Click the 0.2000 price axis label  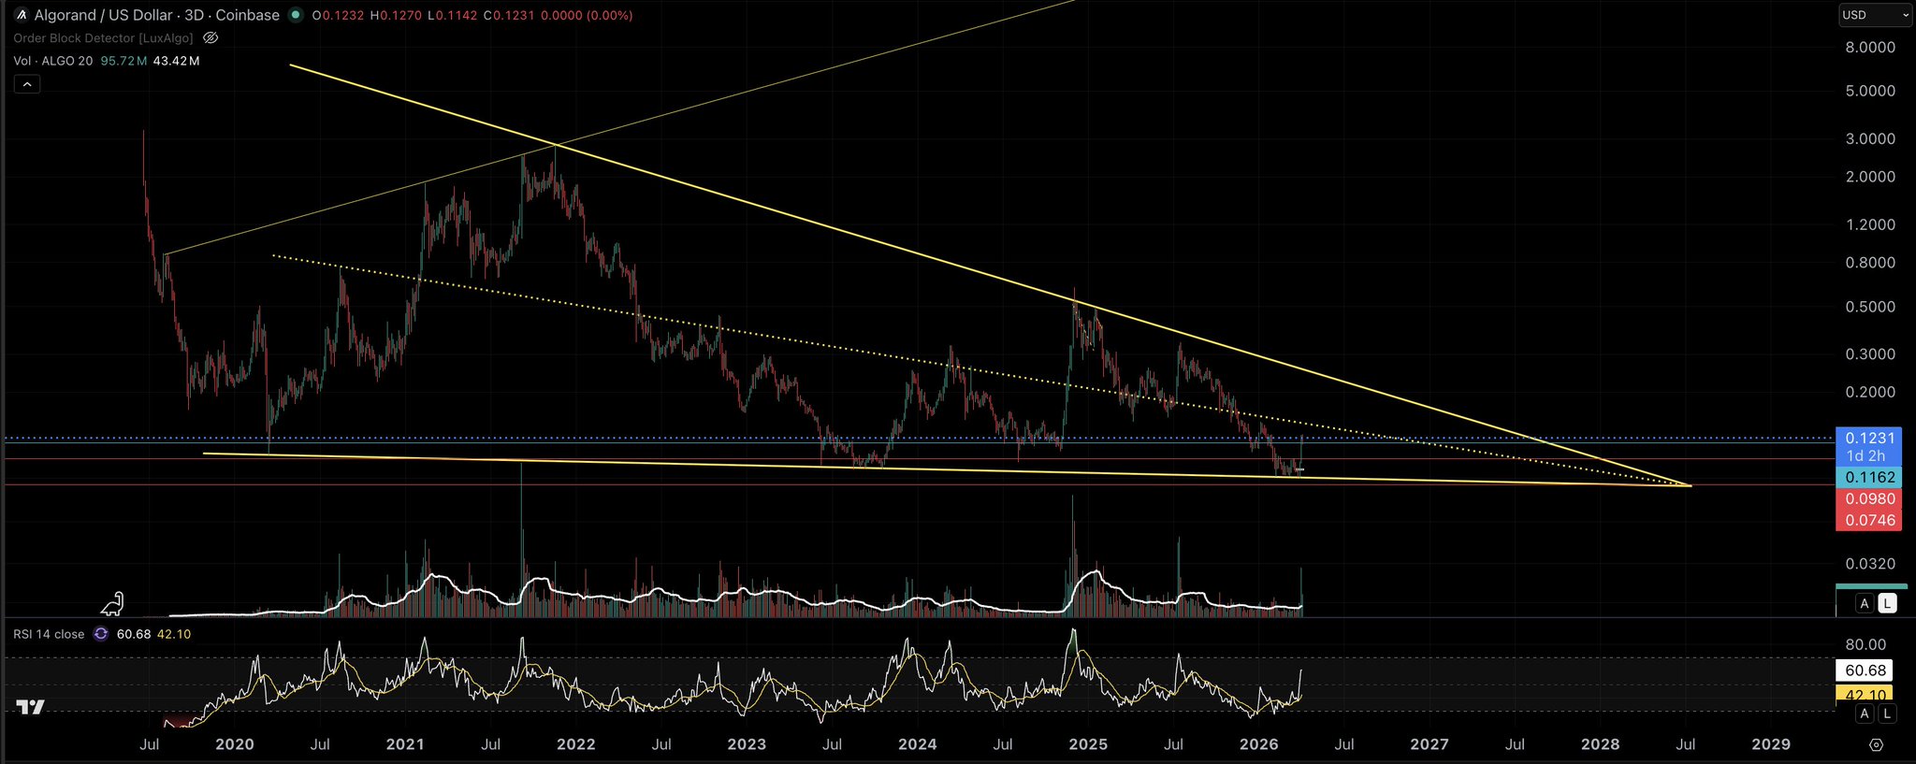(x=1870, y=394)
